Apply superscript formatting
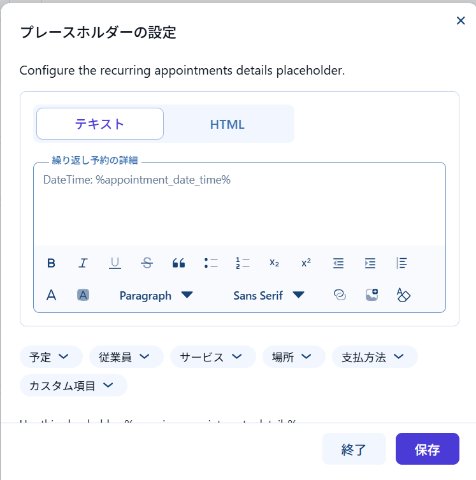 [306, 263]
